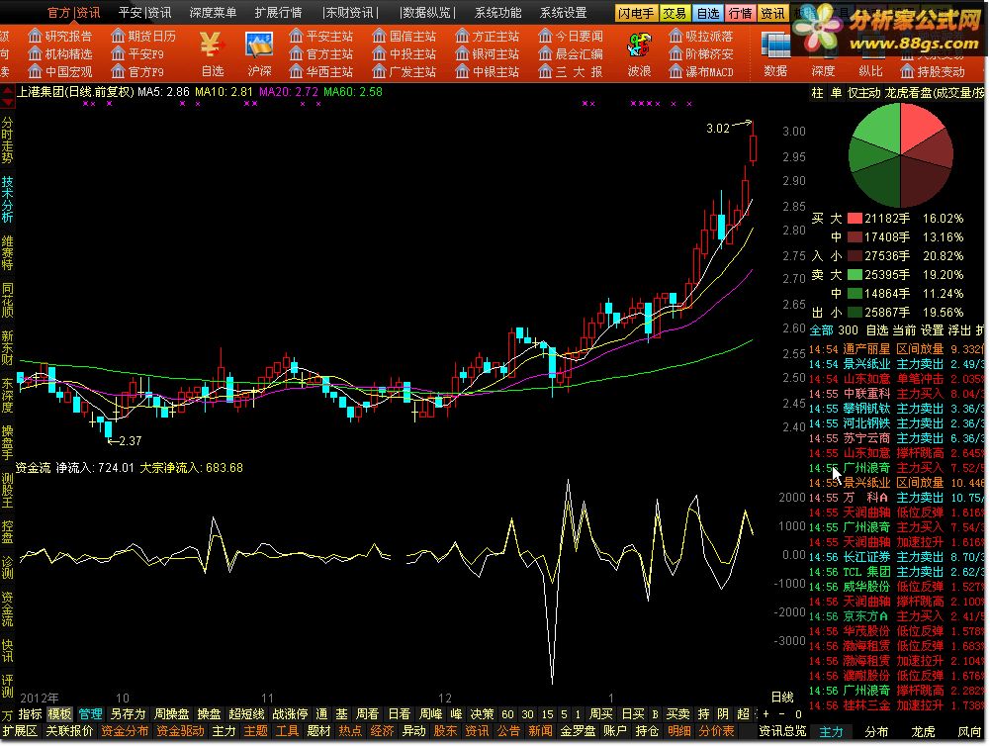Screen dimensions: 990x746
Task: Open the 沪深 market icon
Action: click(259, 53)
